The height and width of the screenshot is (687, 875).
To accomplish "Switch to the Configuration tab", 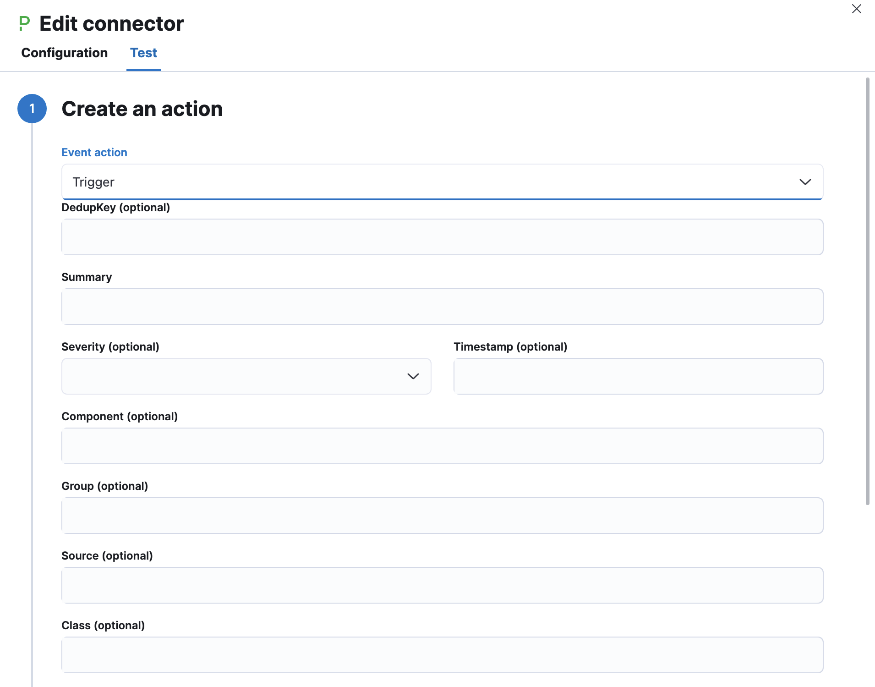I will pyautogui.click(x=64, y=53).
